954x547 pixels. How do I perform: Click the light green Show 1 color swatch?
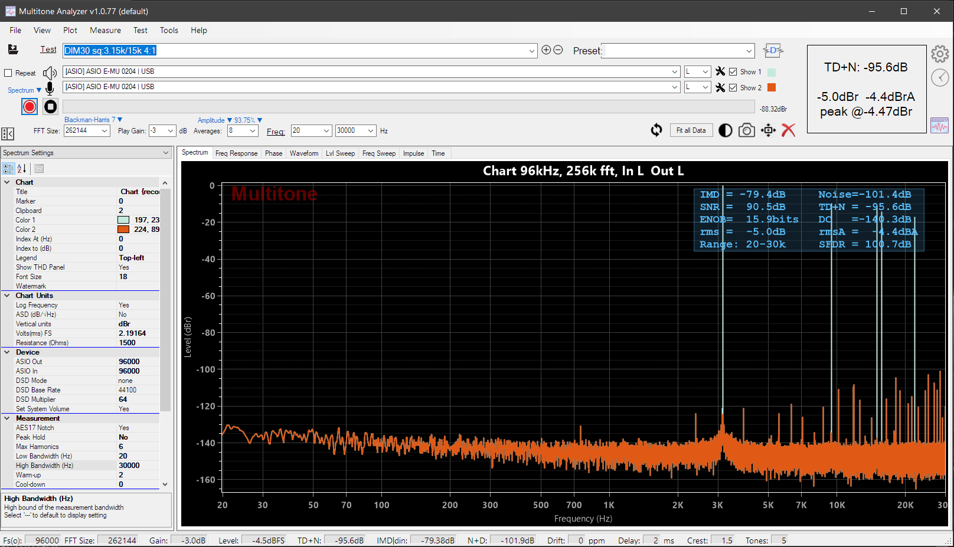coord(772,72)
